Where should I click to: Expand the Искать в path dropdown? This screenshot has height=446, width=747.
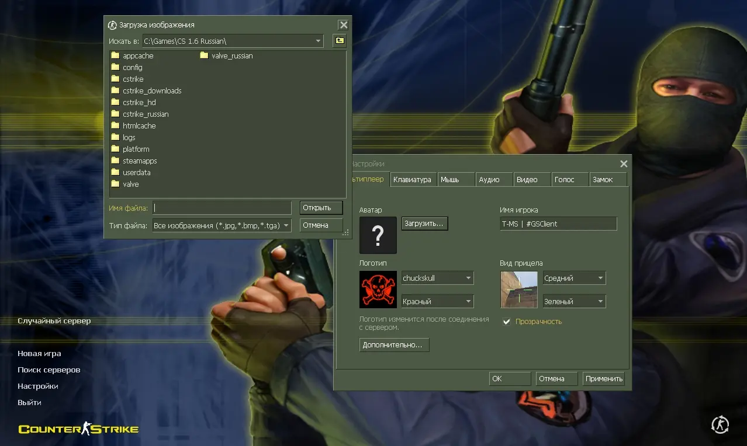tap(318, 41)
